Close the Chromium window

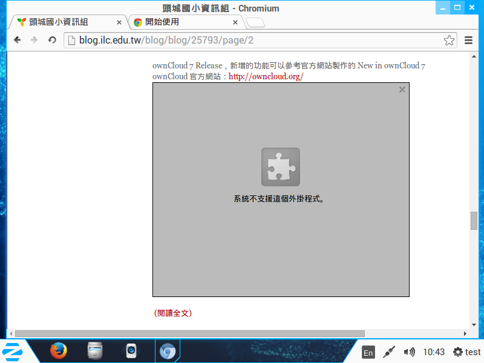click(472, 8)
